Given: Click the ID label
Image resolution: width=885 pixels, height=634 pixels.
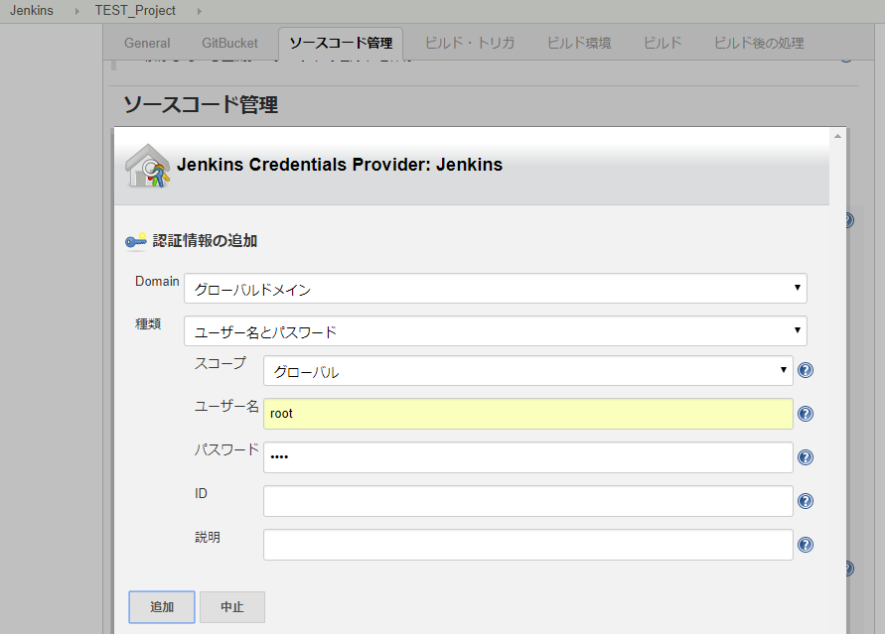Looking at the screenshot, I should tap(201, 494).
